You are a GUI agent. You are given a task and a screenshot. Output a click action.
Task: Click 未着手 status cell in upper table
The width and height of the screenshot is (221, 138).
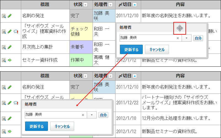point(81,47)
